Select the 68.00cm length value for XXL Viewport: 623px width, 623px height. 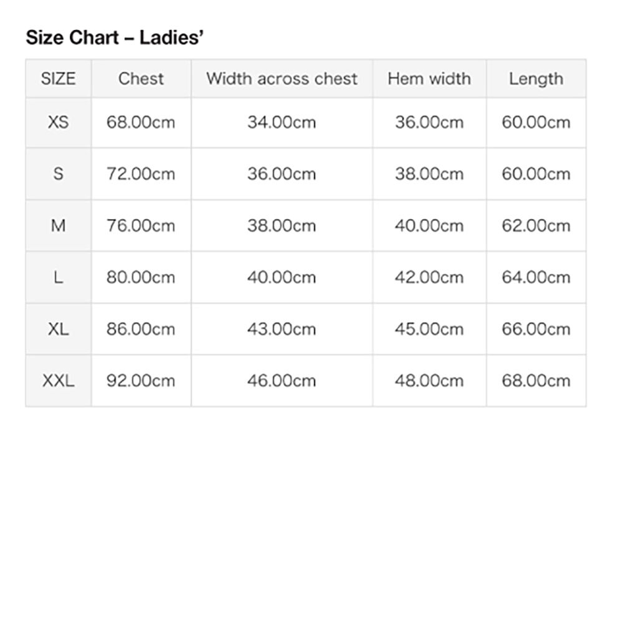536,381
